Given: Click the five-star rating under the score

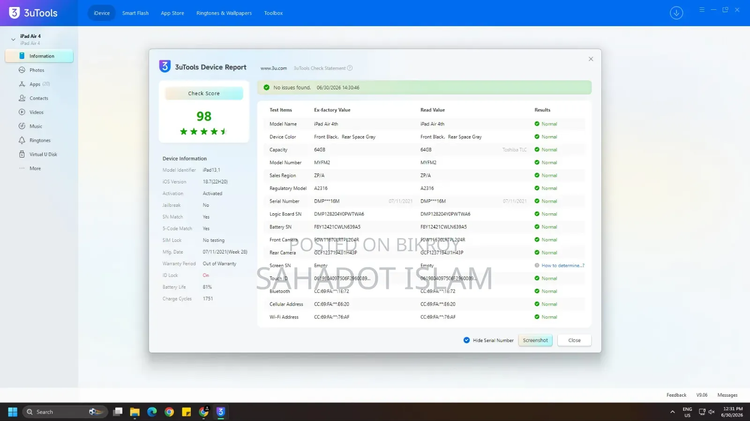Looking at the screenshot, I should [x=204, y=131].
